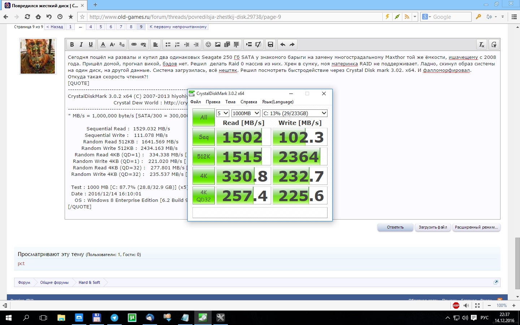Click the insert image icon

[218, 44]
